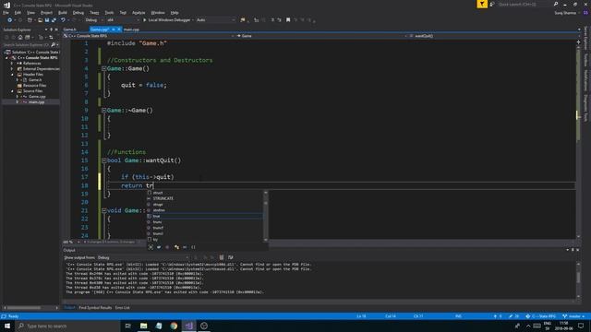
Task: Switch to the main.cpp tab
Action: coord(131,30)
